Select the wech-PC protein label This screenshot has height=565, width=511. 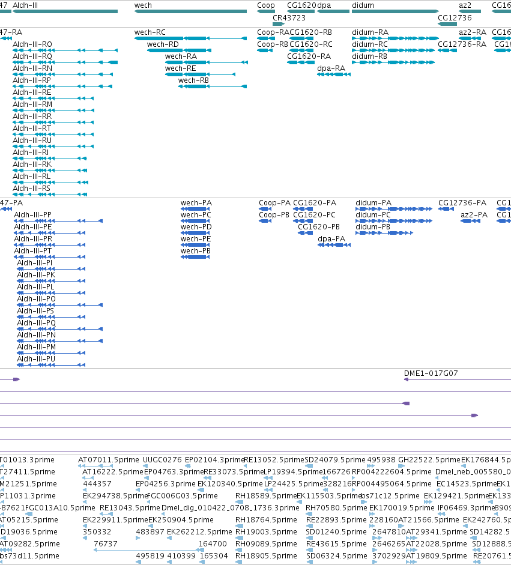[x=196, y=215]
